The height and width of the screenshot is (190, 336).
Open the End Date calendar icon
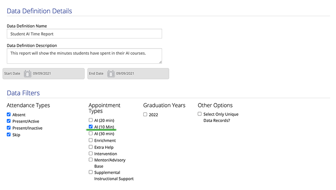(111, 74)
